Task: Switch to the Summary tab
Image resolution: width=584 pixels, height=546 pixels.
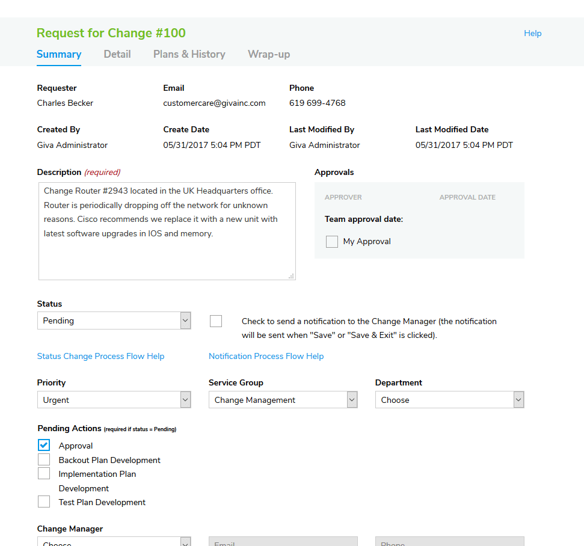Action: point(59,54)
